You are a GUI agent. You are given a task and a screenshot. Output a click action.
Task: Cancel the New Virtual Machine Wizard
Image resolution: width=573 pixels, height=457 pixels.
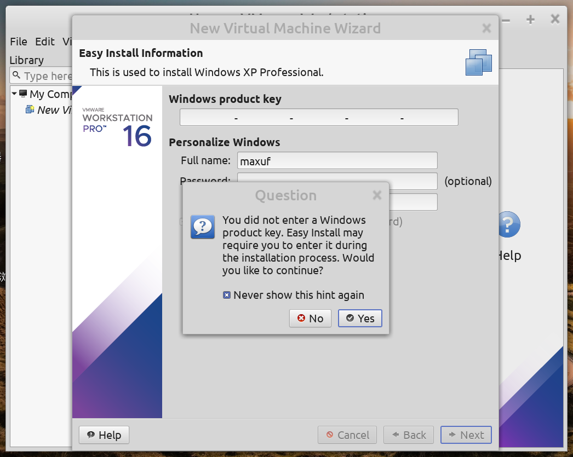[347, 435]
